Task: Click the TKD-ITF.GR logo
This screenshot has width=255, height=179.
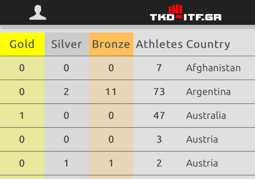Action: point(186,12)
